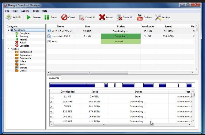Viewport: 205px width, 135px height.
Task: Open the Help menu
Action: [x=45, y=11]
